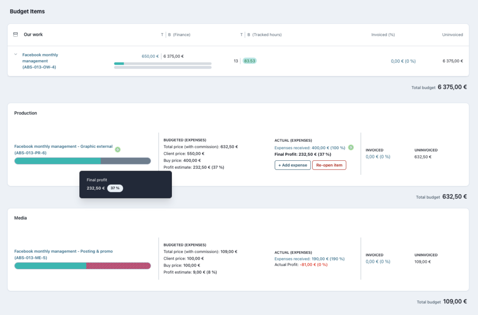Click uninvoiced 6 375,00 € in Our work row
478x315 pixels.
[x=453, y=61]
